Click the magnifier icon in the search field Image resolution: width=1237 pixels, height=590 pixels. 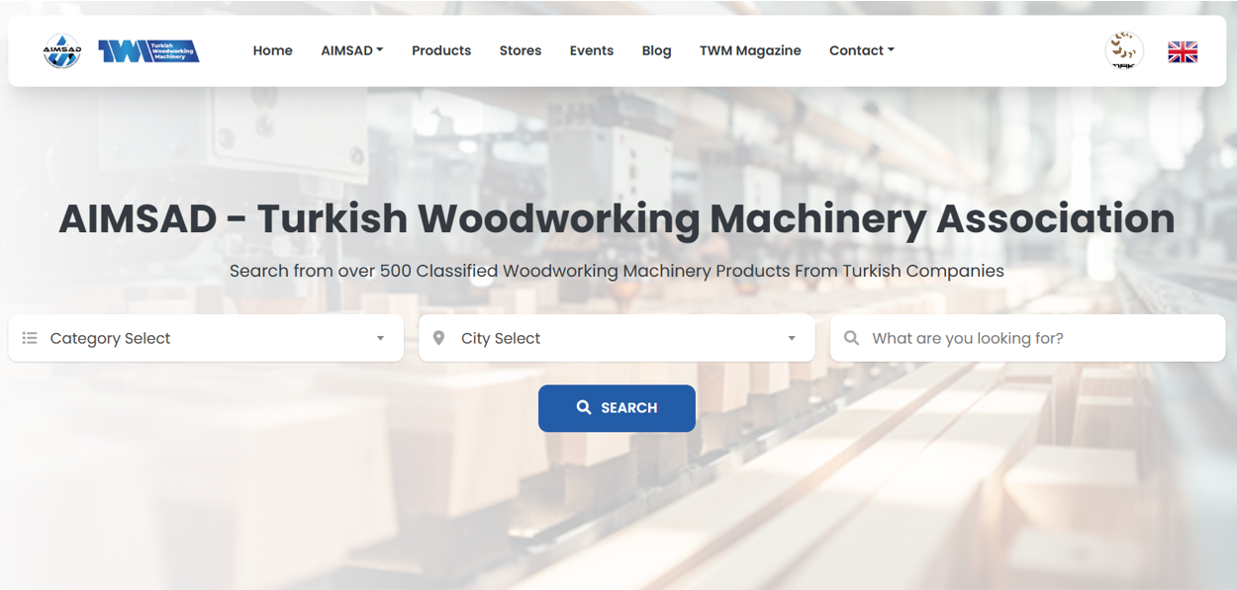tap(851, 338)
